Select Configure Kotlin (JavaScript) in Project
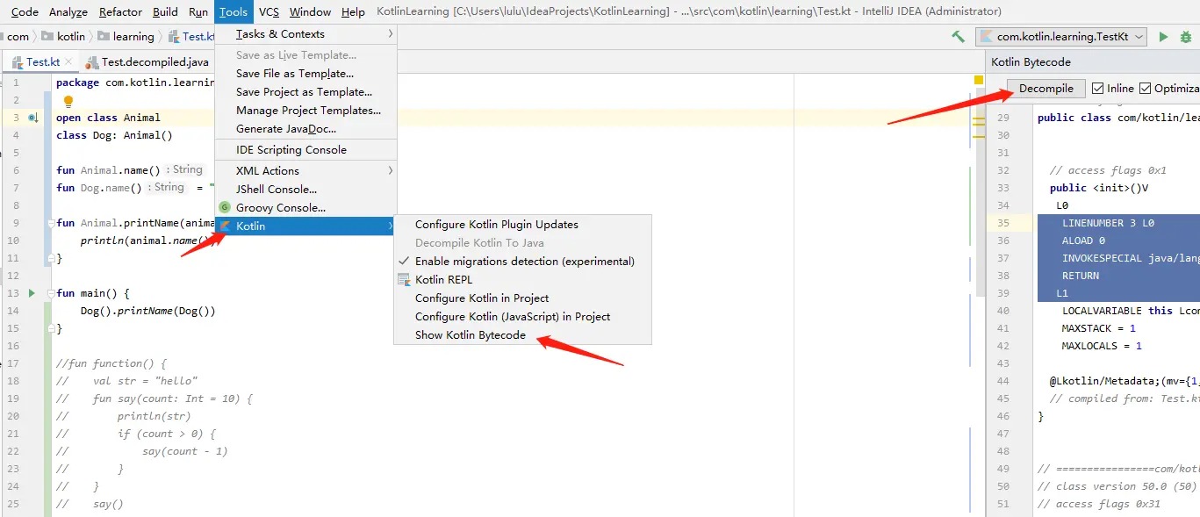 click(523, 317)
